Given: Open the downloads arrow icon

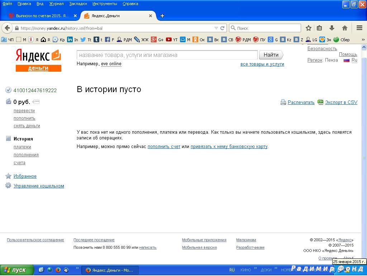Looking at the screenshot, I should pyautogui.click(x=332, y=28).
